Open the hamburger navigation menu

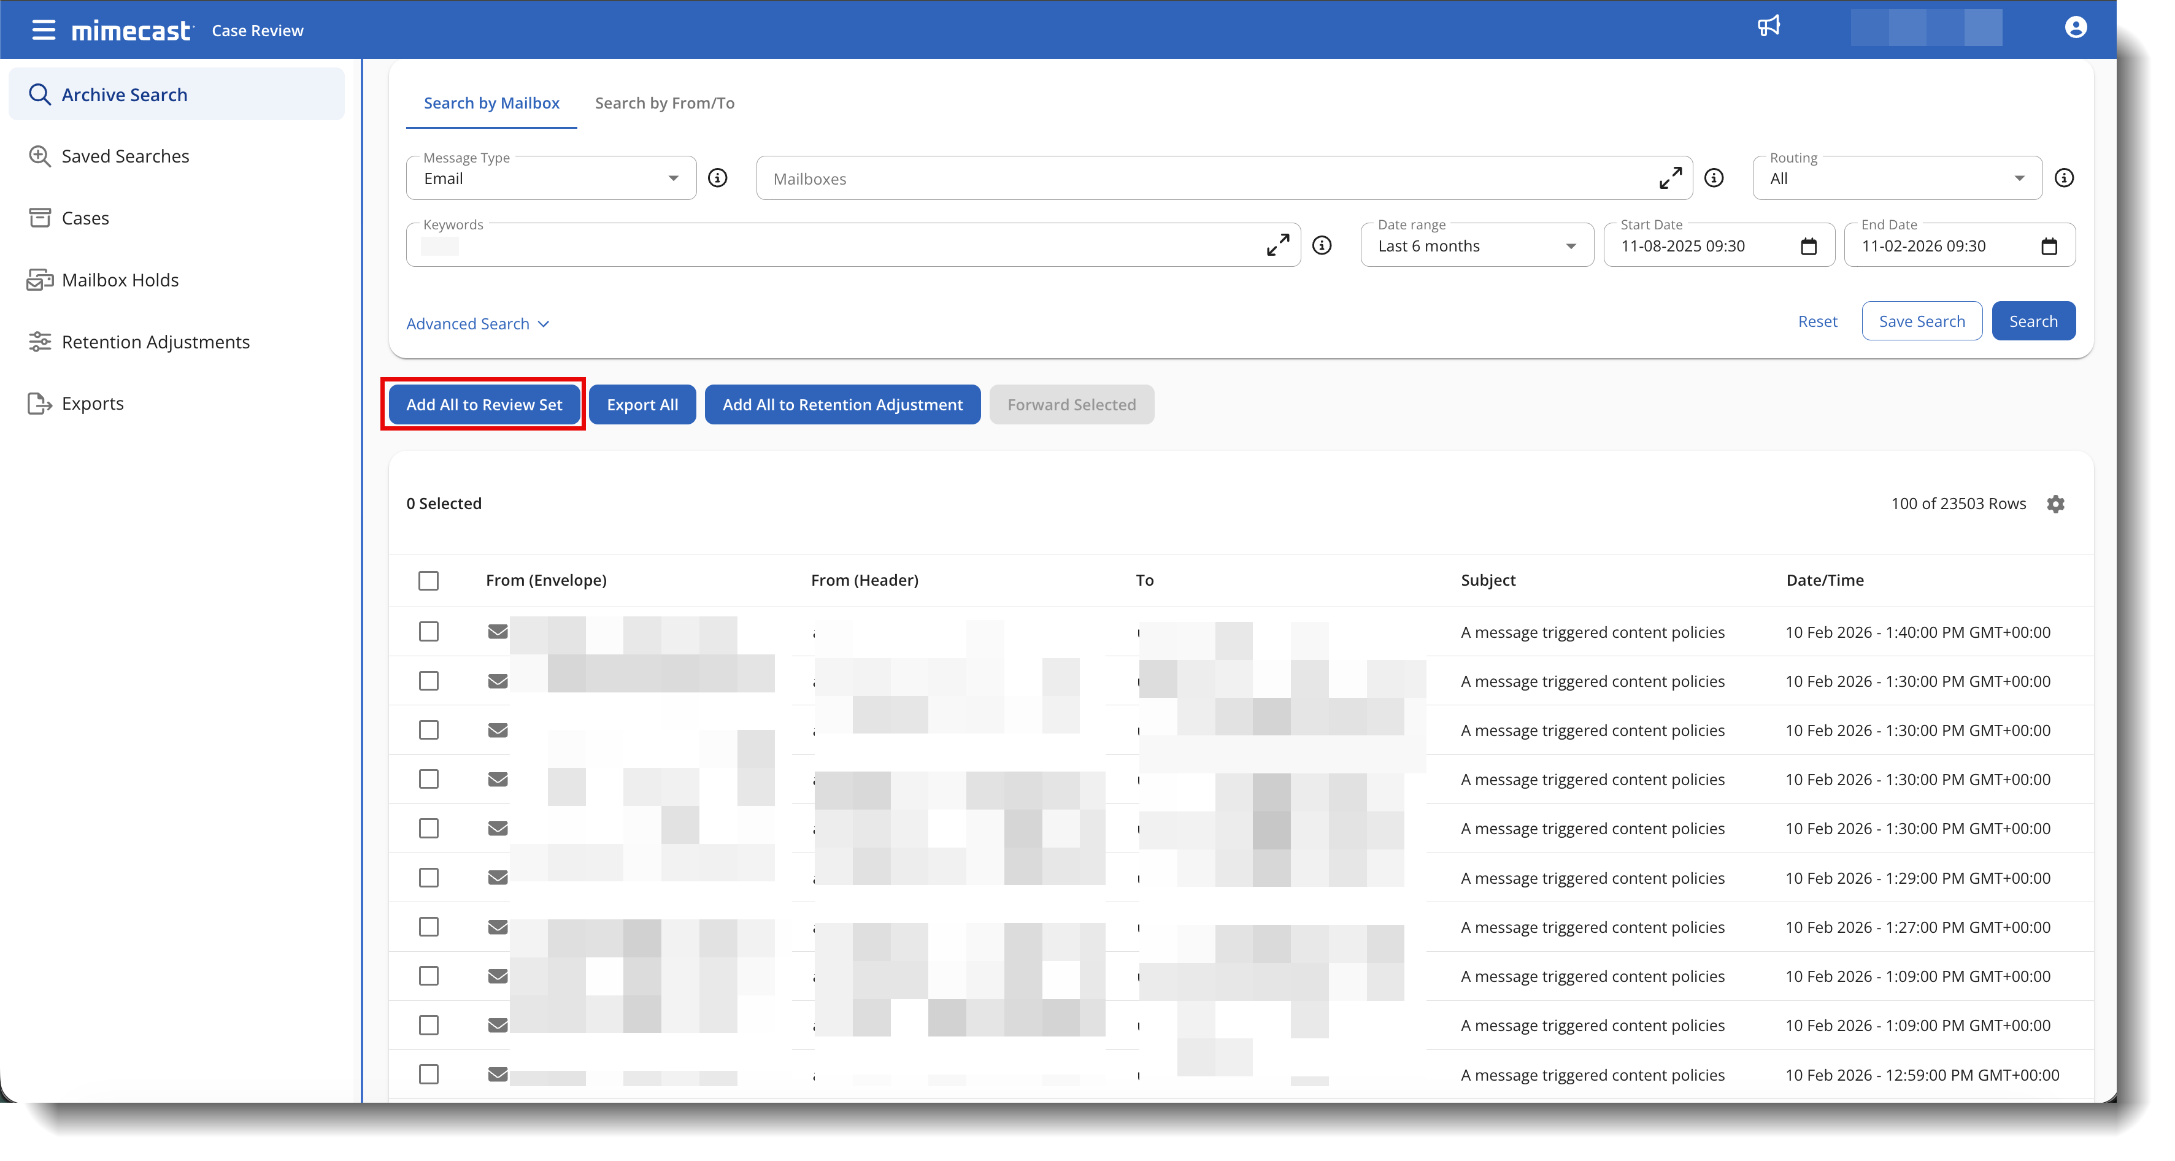click(x=44, y=31)
